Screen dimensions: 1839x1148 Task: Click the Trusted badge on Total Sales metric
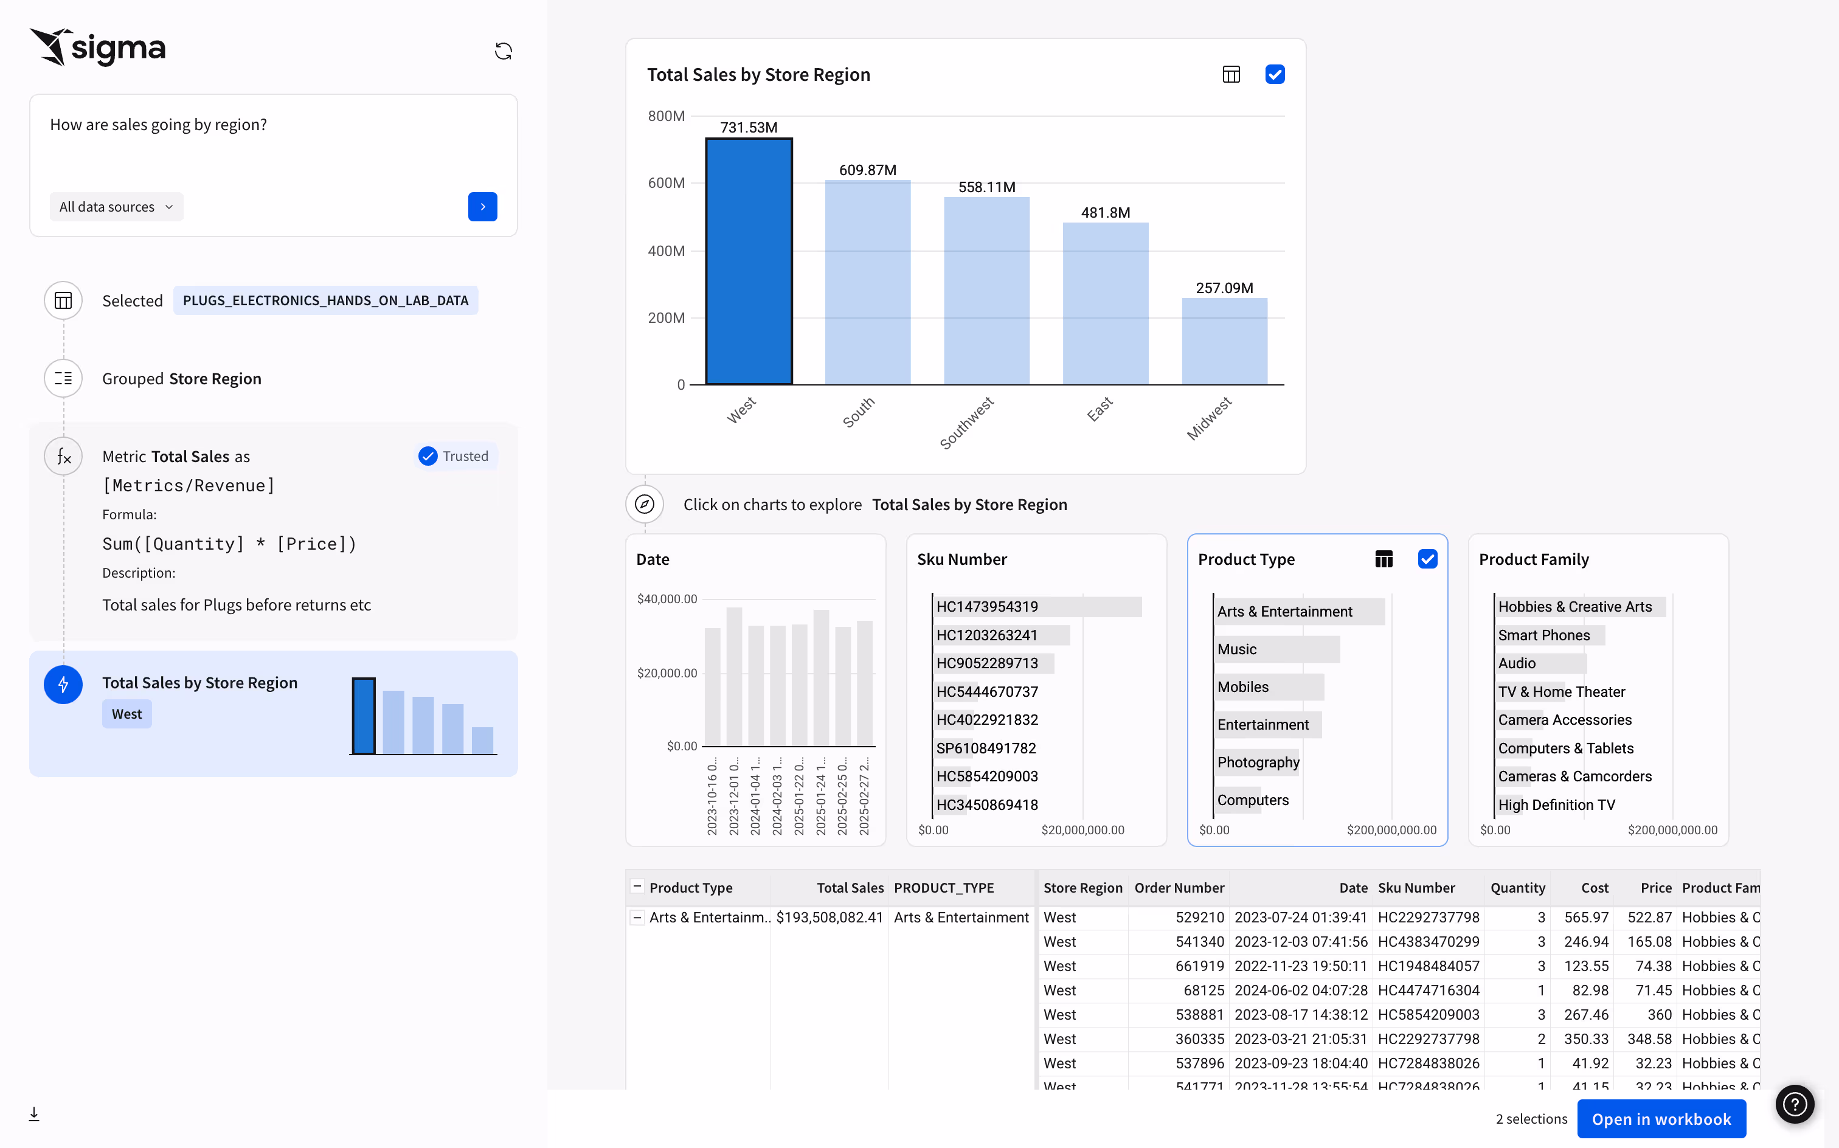(x=455, y=455)
